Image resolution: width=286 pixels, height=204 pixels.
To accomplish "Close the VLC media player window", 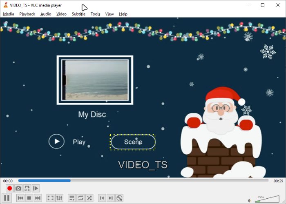I will tap(278, 5).
